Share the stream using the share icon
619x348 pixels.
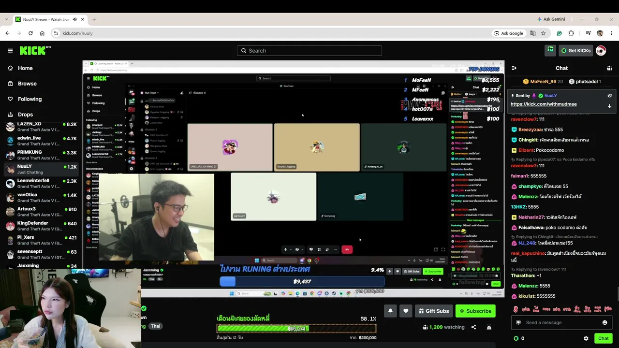(473, 327)
